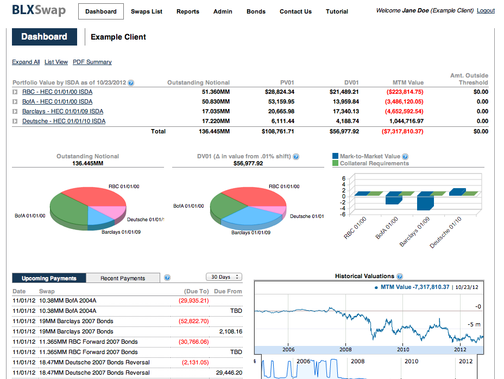Click RBC PV01 value $28,824.34
504x379 pixels.
tap(280, 92)
